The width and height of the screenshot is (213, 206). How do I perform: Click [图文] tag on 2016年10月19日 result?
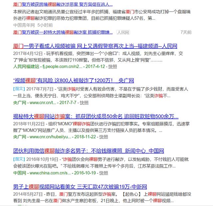point(19,159)
